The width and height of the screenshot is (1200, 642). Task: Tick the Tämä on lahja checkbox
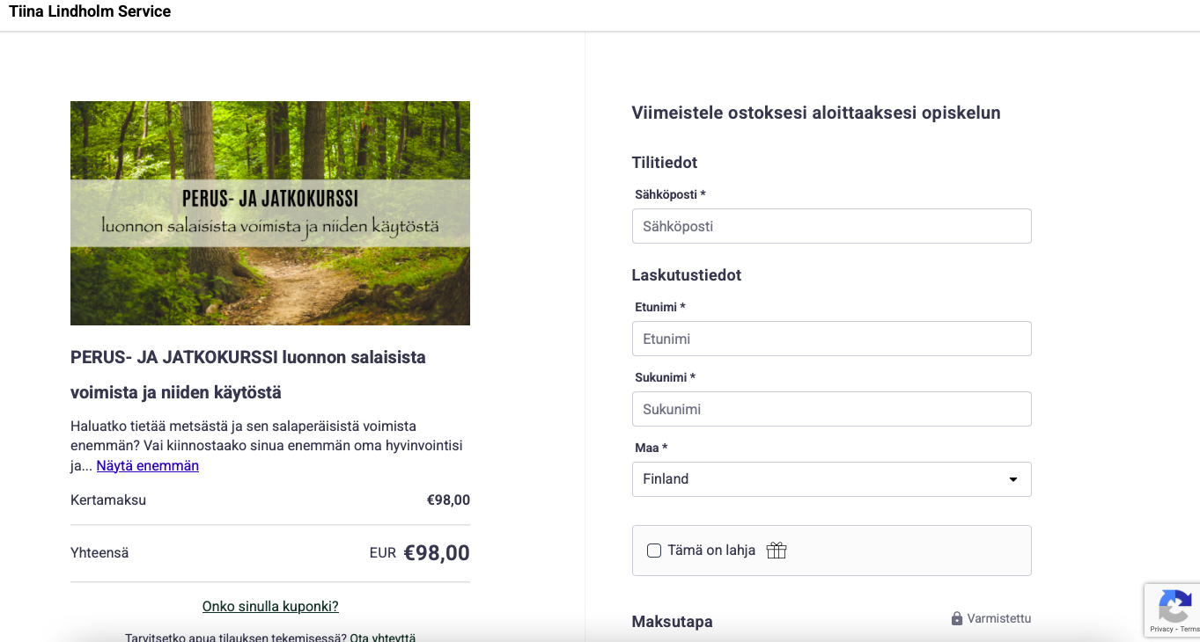pos(654,551)
